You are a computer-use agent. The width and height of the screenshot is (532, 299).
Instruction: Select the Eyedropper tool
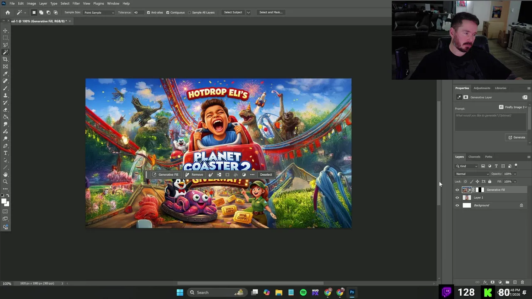pos(5,74)
